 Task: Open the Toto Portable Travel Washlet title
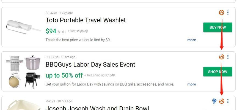(x=86, y=20)
